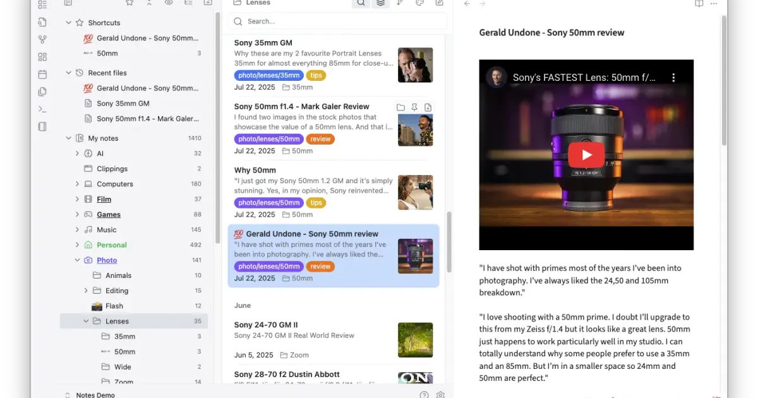Click the pin icon on Mark Galer note

(414, 107)
